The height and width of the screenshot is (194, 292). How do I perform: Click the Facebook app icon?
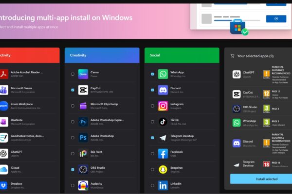[163, 154]
